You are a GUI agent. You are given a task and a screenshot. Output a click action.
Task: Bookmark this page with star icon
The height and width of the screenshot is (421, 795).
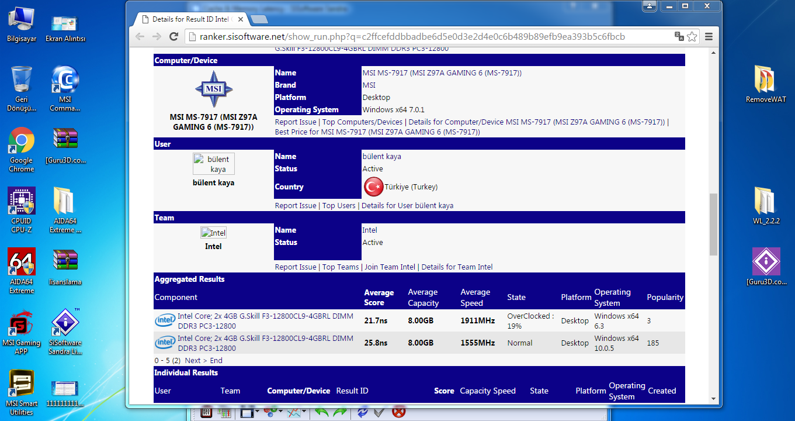click(x=692, y=36)
